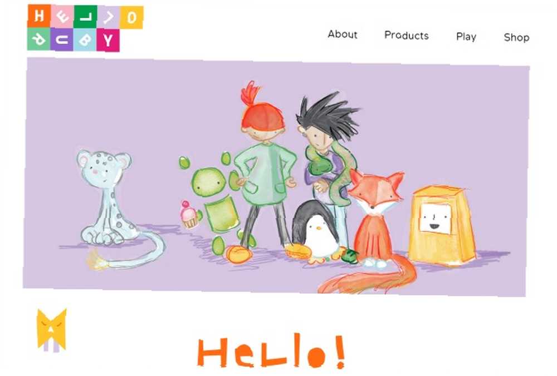
Task: Click the green L block in logo
Action: click(85, 16)
